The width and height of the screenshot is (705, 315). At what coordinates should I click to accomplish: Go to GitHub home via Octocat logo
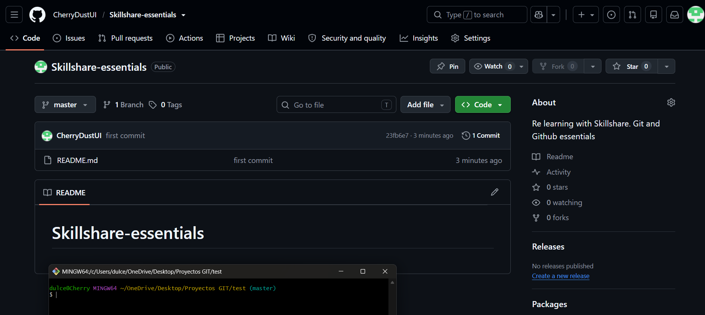[x=37, y=15]
